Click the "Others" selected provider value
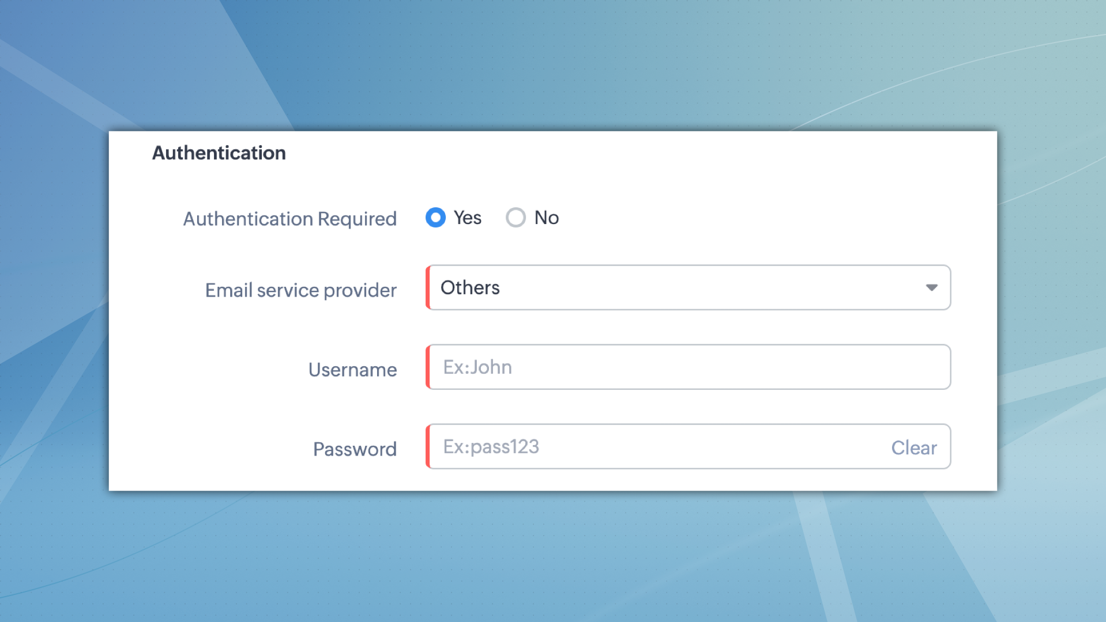This screenshot has width=1106, height=622. pos(470,287)
